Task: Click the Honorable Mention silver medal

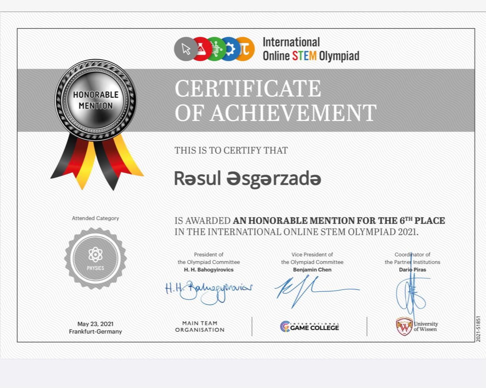Action: [x=95, y=100]
